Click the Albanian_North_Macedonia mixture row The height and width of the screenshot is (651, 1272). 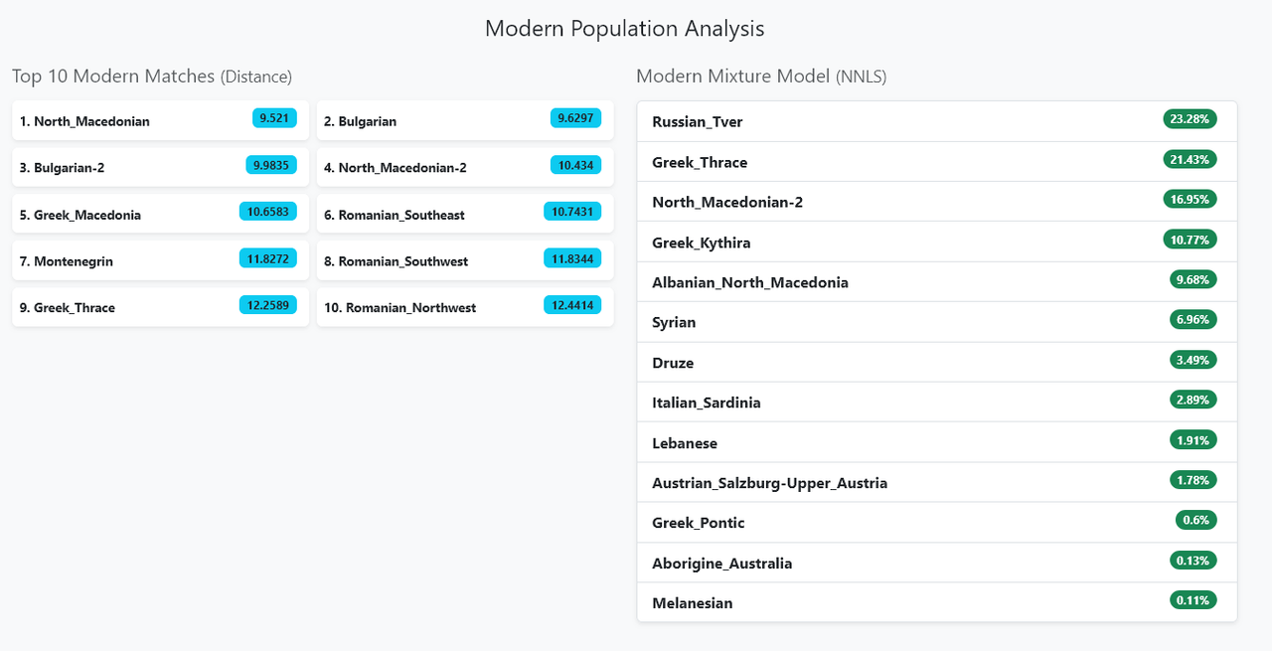(936, 282)
